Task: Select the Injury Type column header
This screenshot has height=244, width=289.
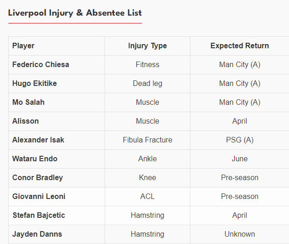Action: click(147, 46)
